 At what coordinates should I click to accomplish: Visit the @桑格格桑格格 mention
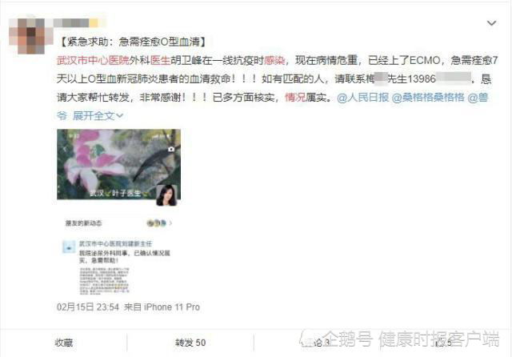428,98
